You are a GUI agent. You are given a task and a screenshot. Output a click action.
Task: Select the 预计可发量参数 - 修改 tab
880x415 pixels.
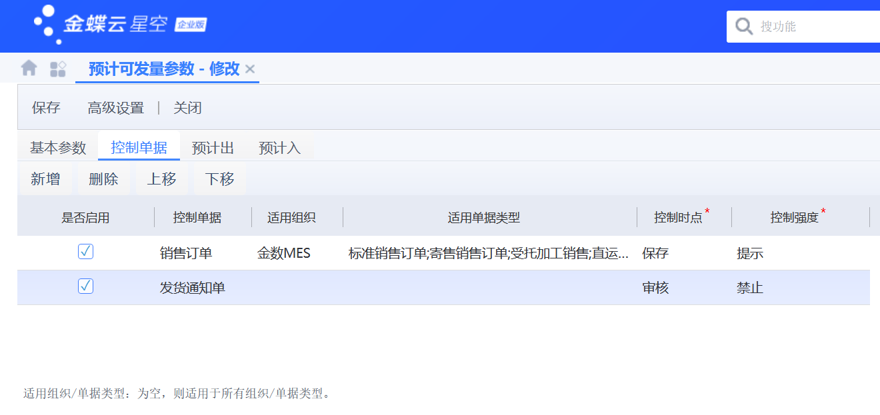tap(164, 69)
